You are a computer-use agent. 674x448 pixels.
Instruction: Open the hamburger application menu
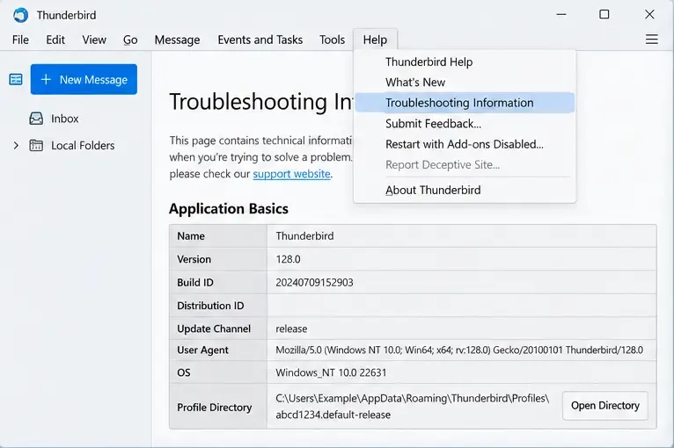click(x=652, y=39)
